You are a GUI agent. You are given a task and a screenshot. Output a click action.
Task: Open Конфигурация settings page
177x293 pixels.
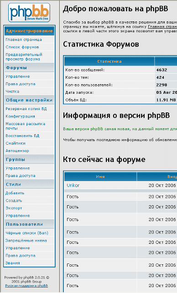point(20,116)
